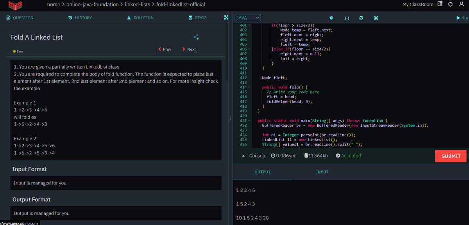
Task: Fold the main method at line 421
Action: point(249,121)
